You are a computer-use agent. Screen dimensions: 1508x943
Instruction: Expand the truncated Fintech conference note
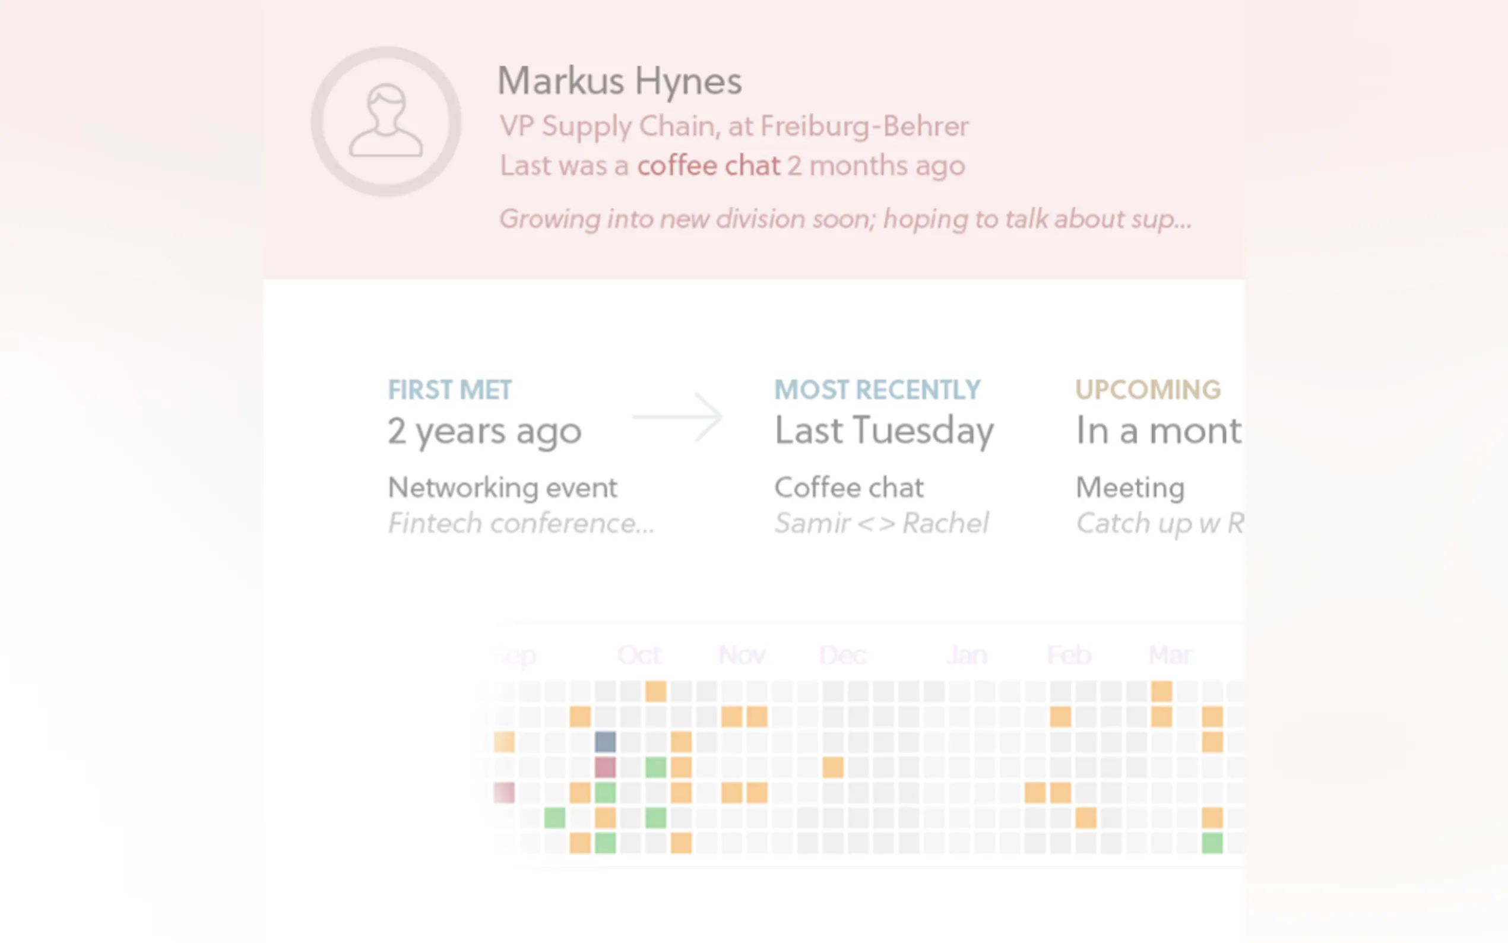(x=521, y=523)
